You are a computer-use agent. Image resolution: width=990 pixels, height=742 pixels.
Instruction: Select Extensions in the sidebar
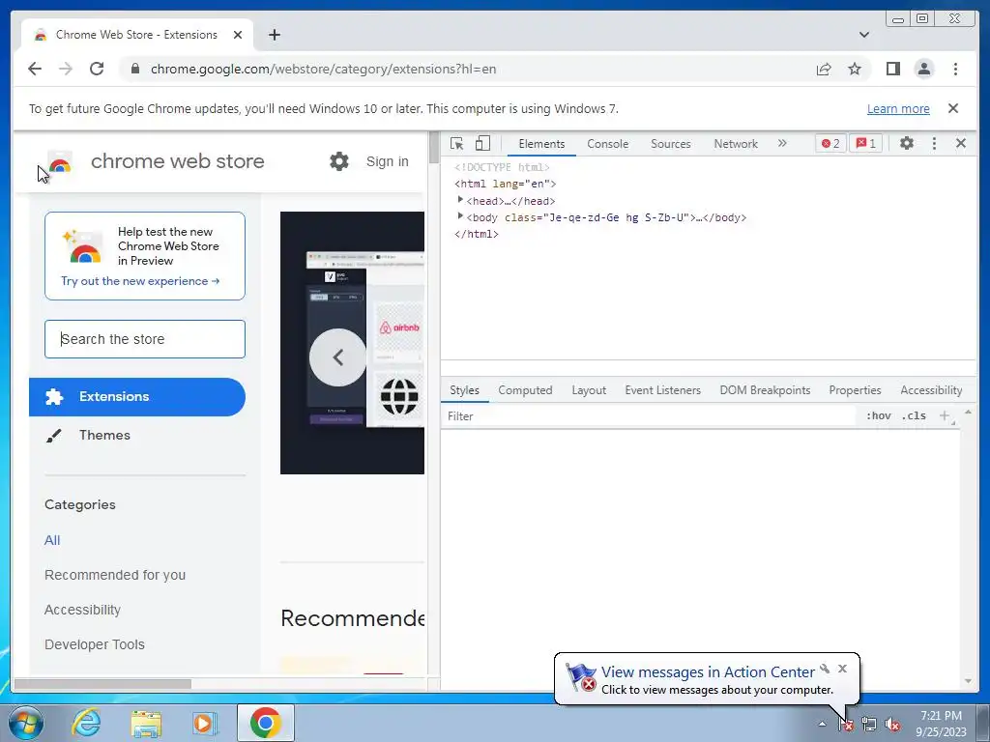pyautogui.click(x=137, y=396)
